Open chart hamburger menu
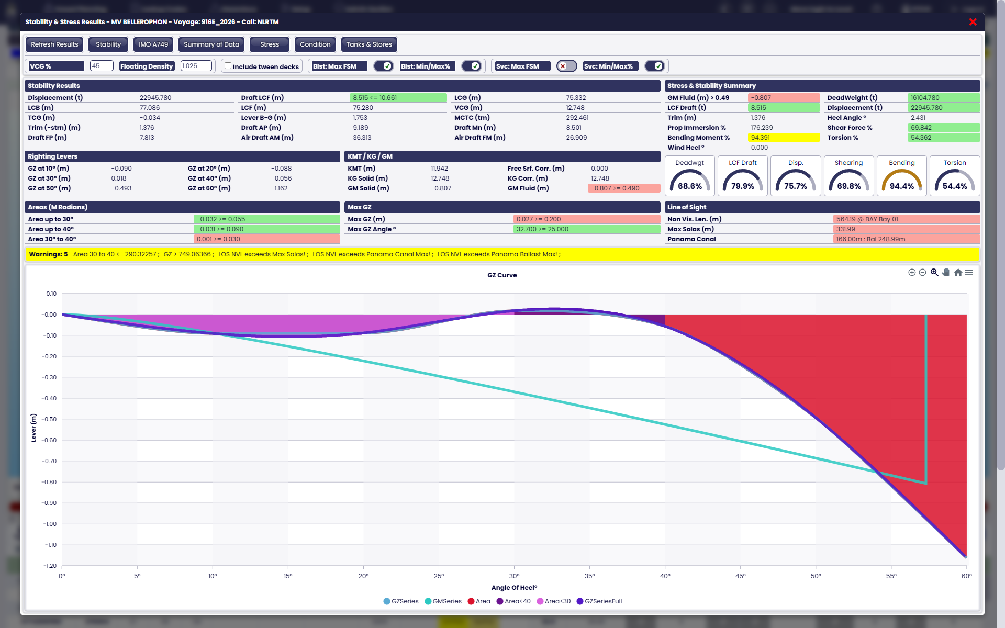The width and height of the screenshot is (1005, 628). [969, 273]
